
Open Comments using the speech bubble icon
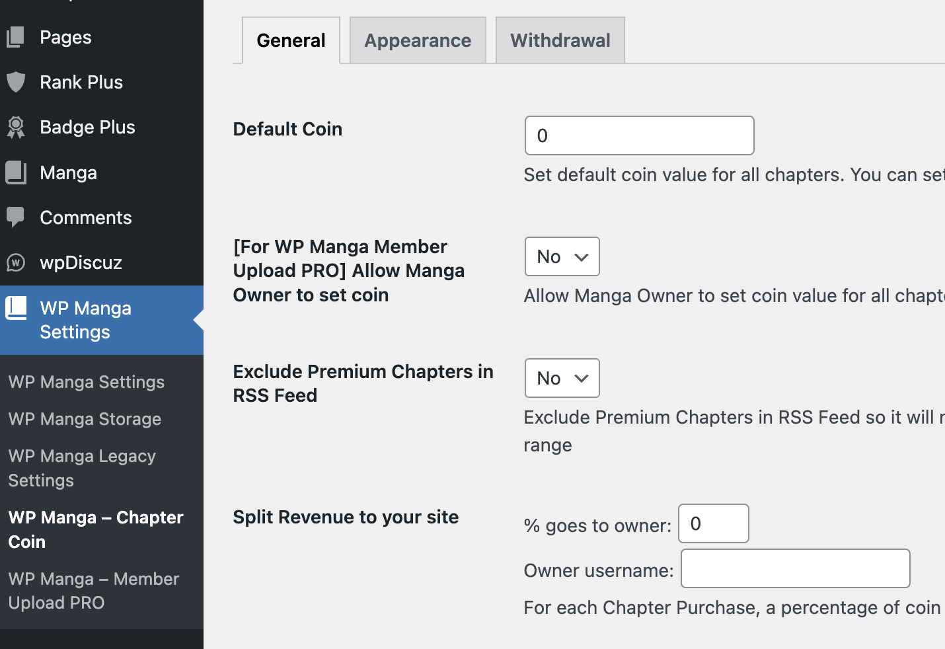coord(17,217)
